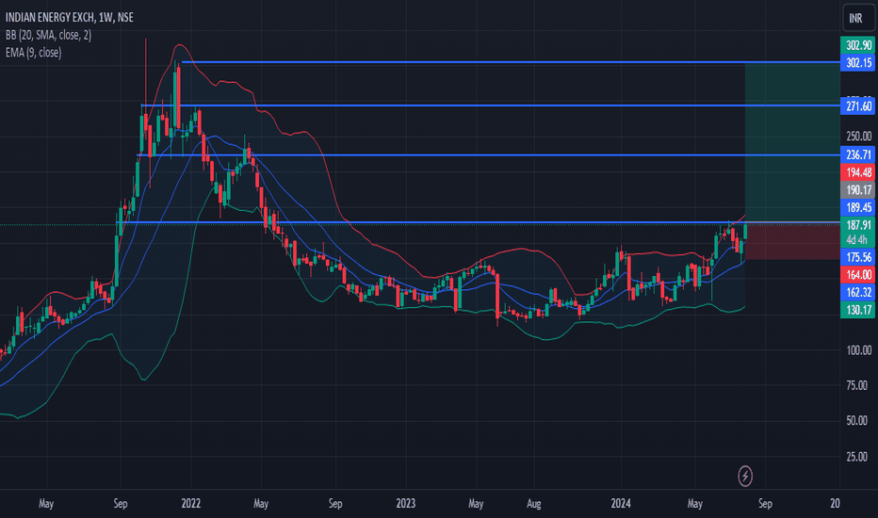
Task: Click the lightning bolt flash icon
Action: coord(745,477)
